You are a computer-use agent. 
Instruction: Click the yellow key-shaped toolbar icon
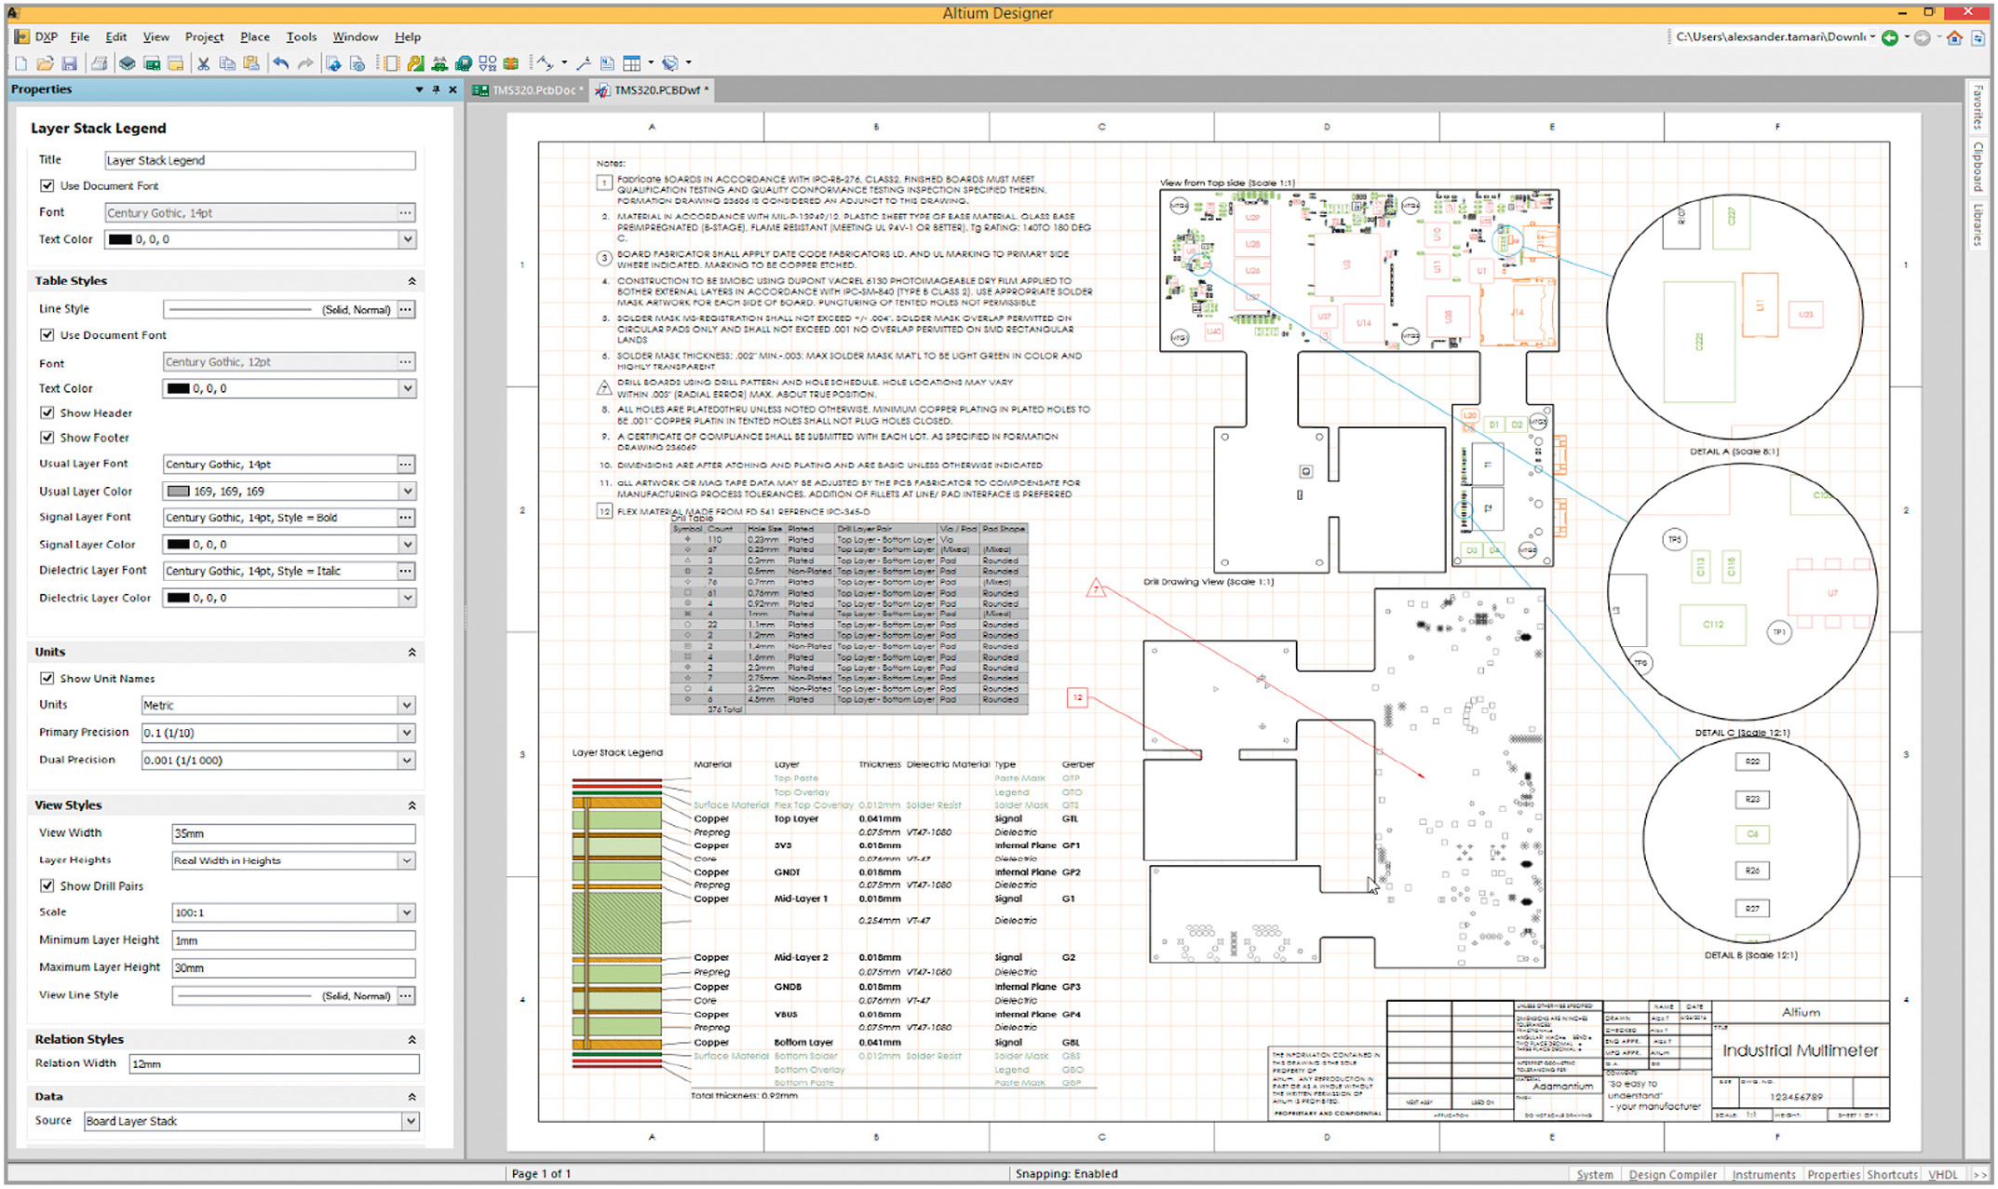click(x=415, y=63)
